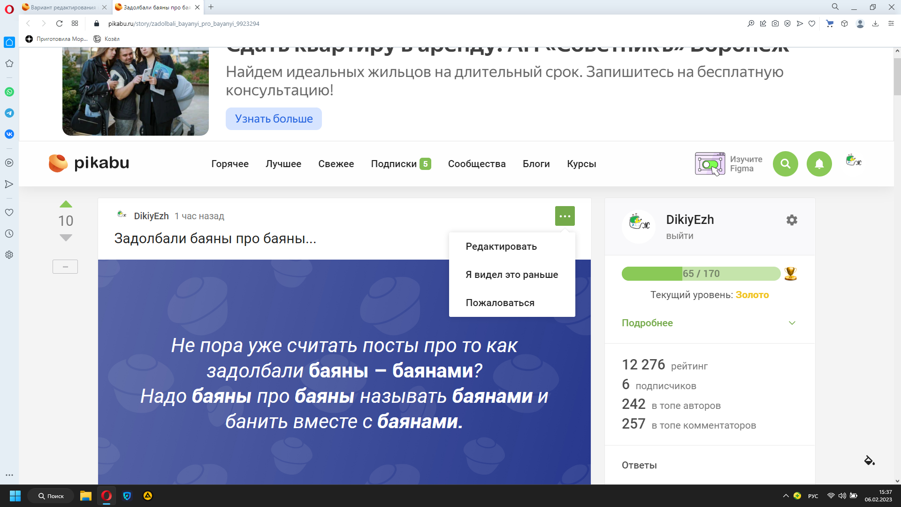Open VK messenger in Opera sidebar
The width and height of the screenshot is (901, 507).
[9, 134]
